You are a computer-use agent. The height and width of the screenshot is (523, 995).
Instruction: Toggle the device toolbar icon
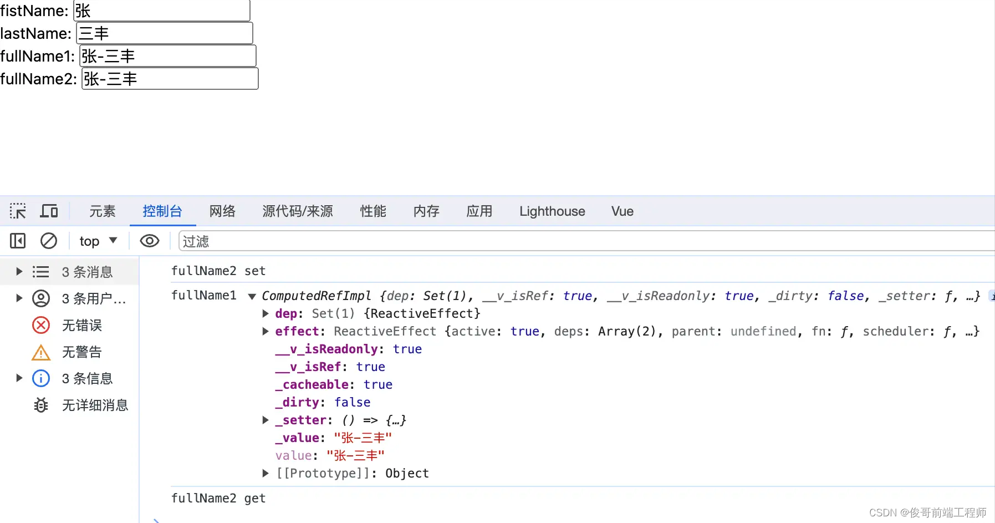[49, 211]
